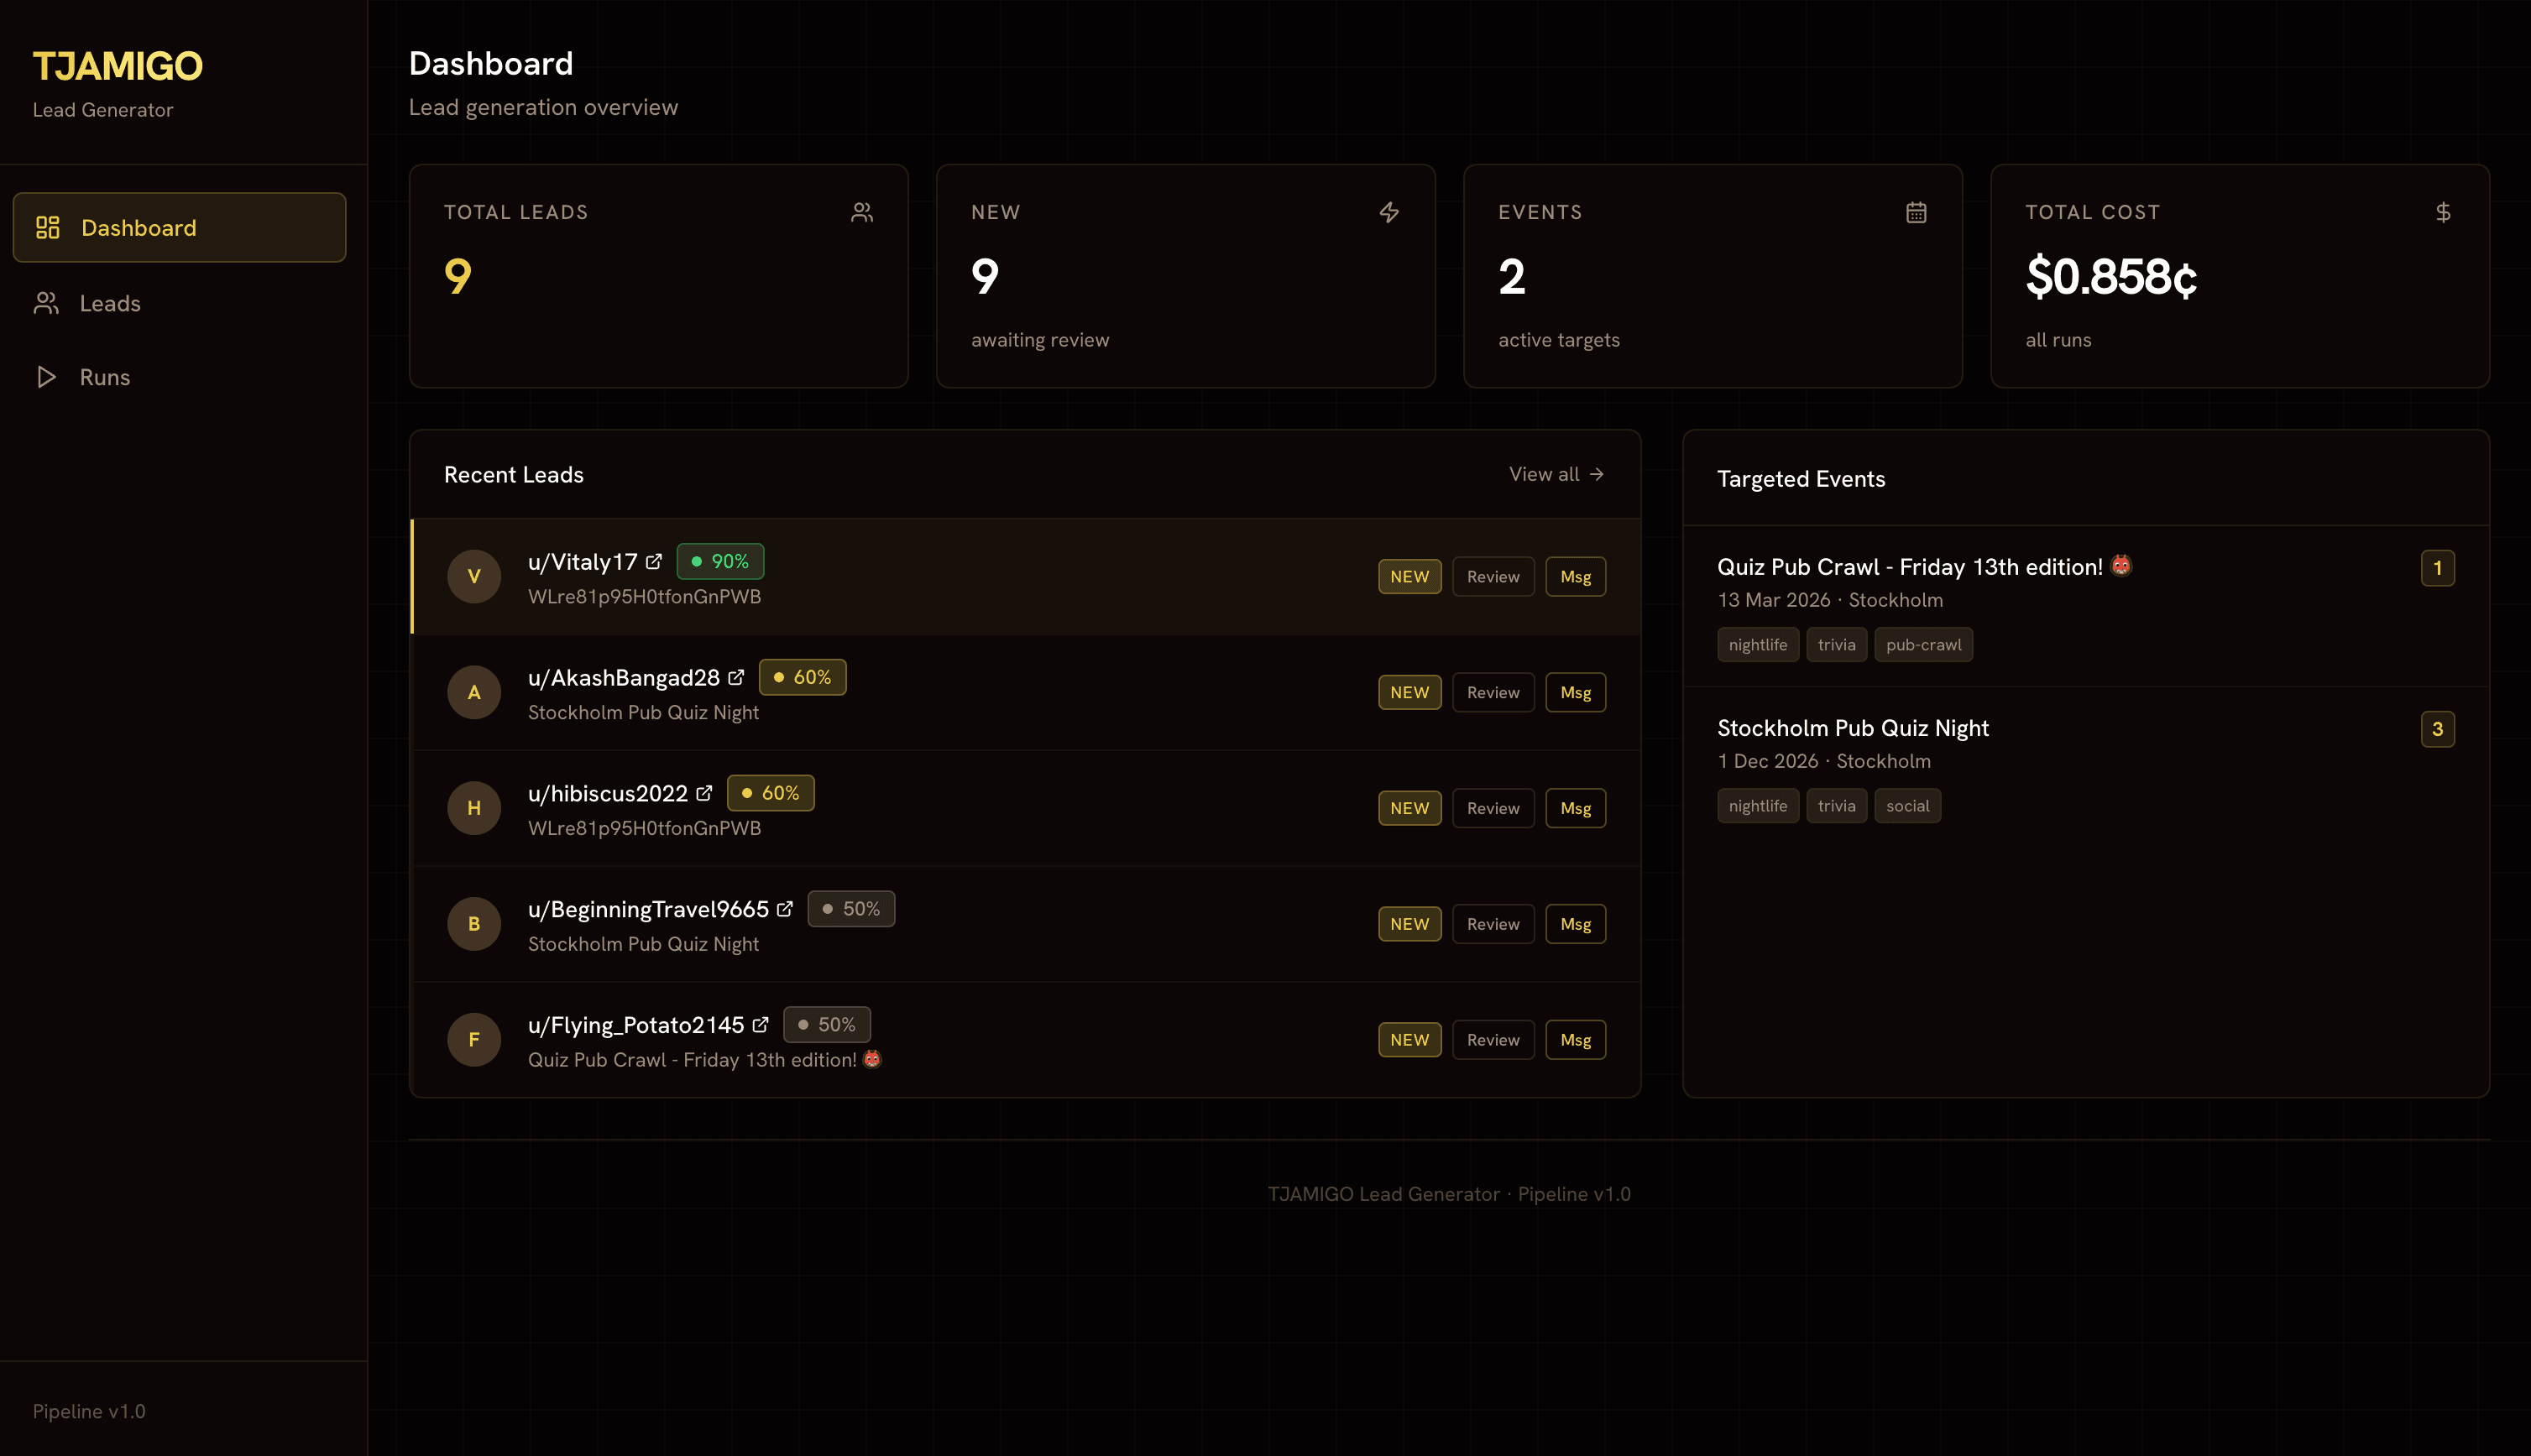This screenshot has width=2531, height=1456.
Task: Click the lead count badge on Stockholm Pub Quiz Night
Action: coord(2438,729)
